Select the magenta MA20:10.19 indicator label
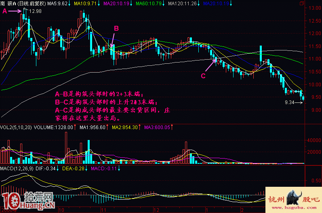The width and height of the screenshot is (322, 213). (116, 4)
